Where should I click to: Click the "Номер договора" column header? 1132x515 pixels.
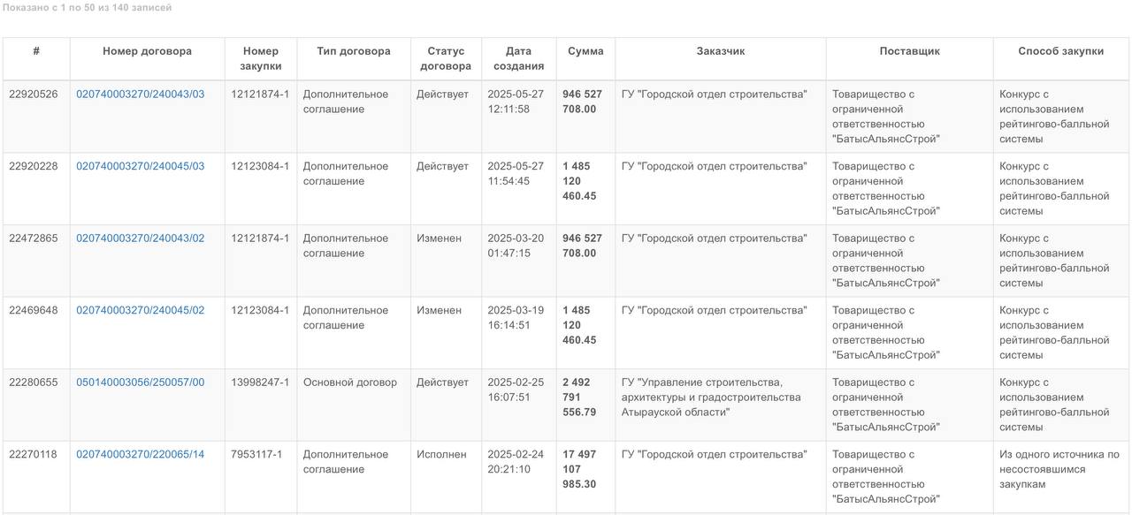pos(147,51)
